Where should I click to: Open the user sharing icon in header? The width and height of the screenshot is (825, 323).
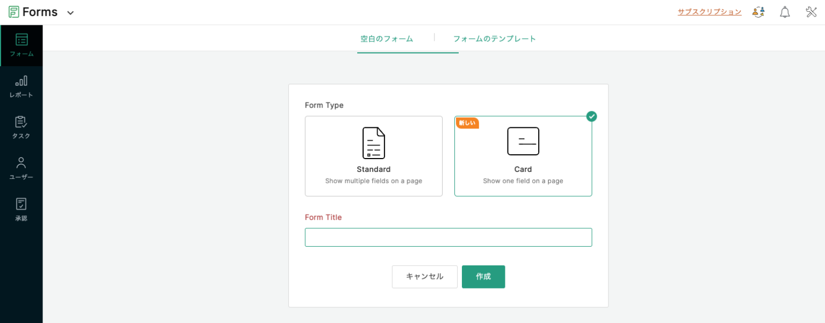(758, 11)
